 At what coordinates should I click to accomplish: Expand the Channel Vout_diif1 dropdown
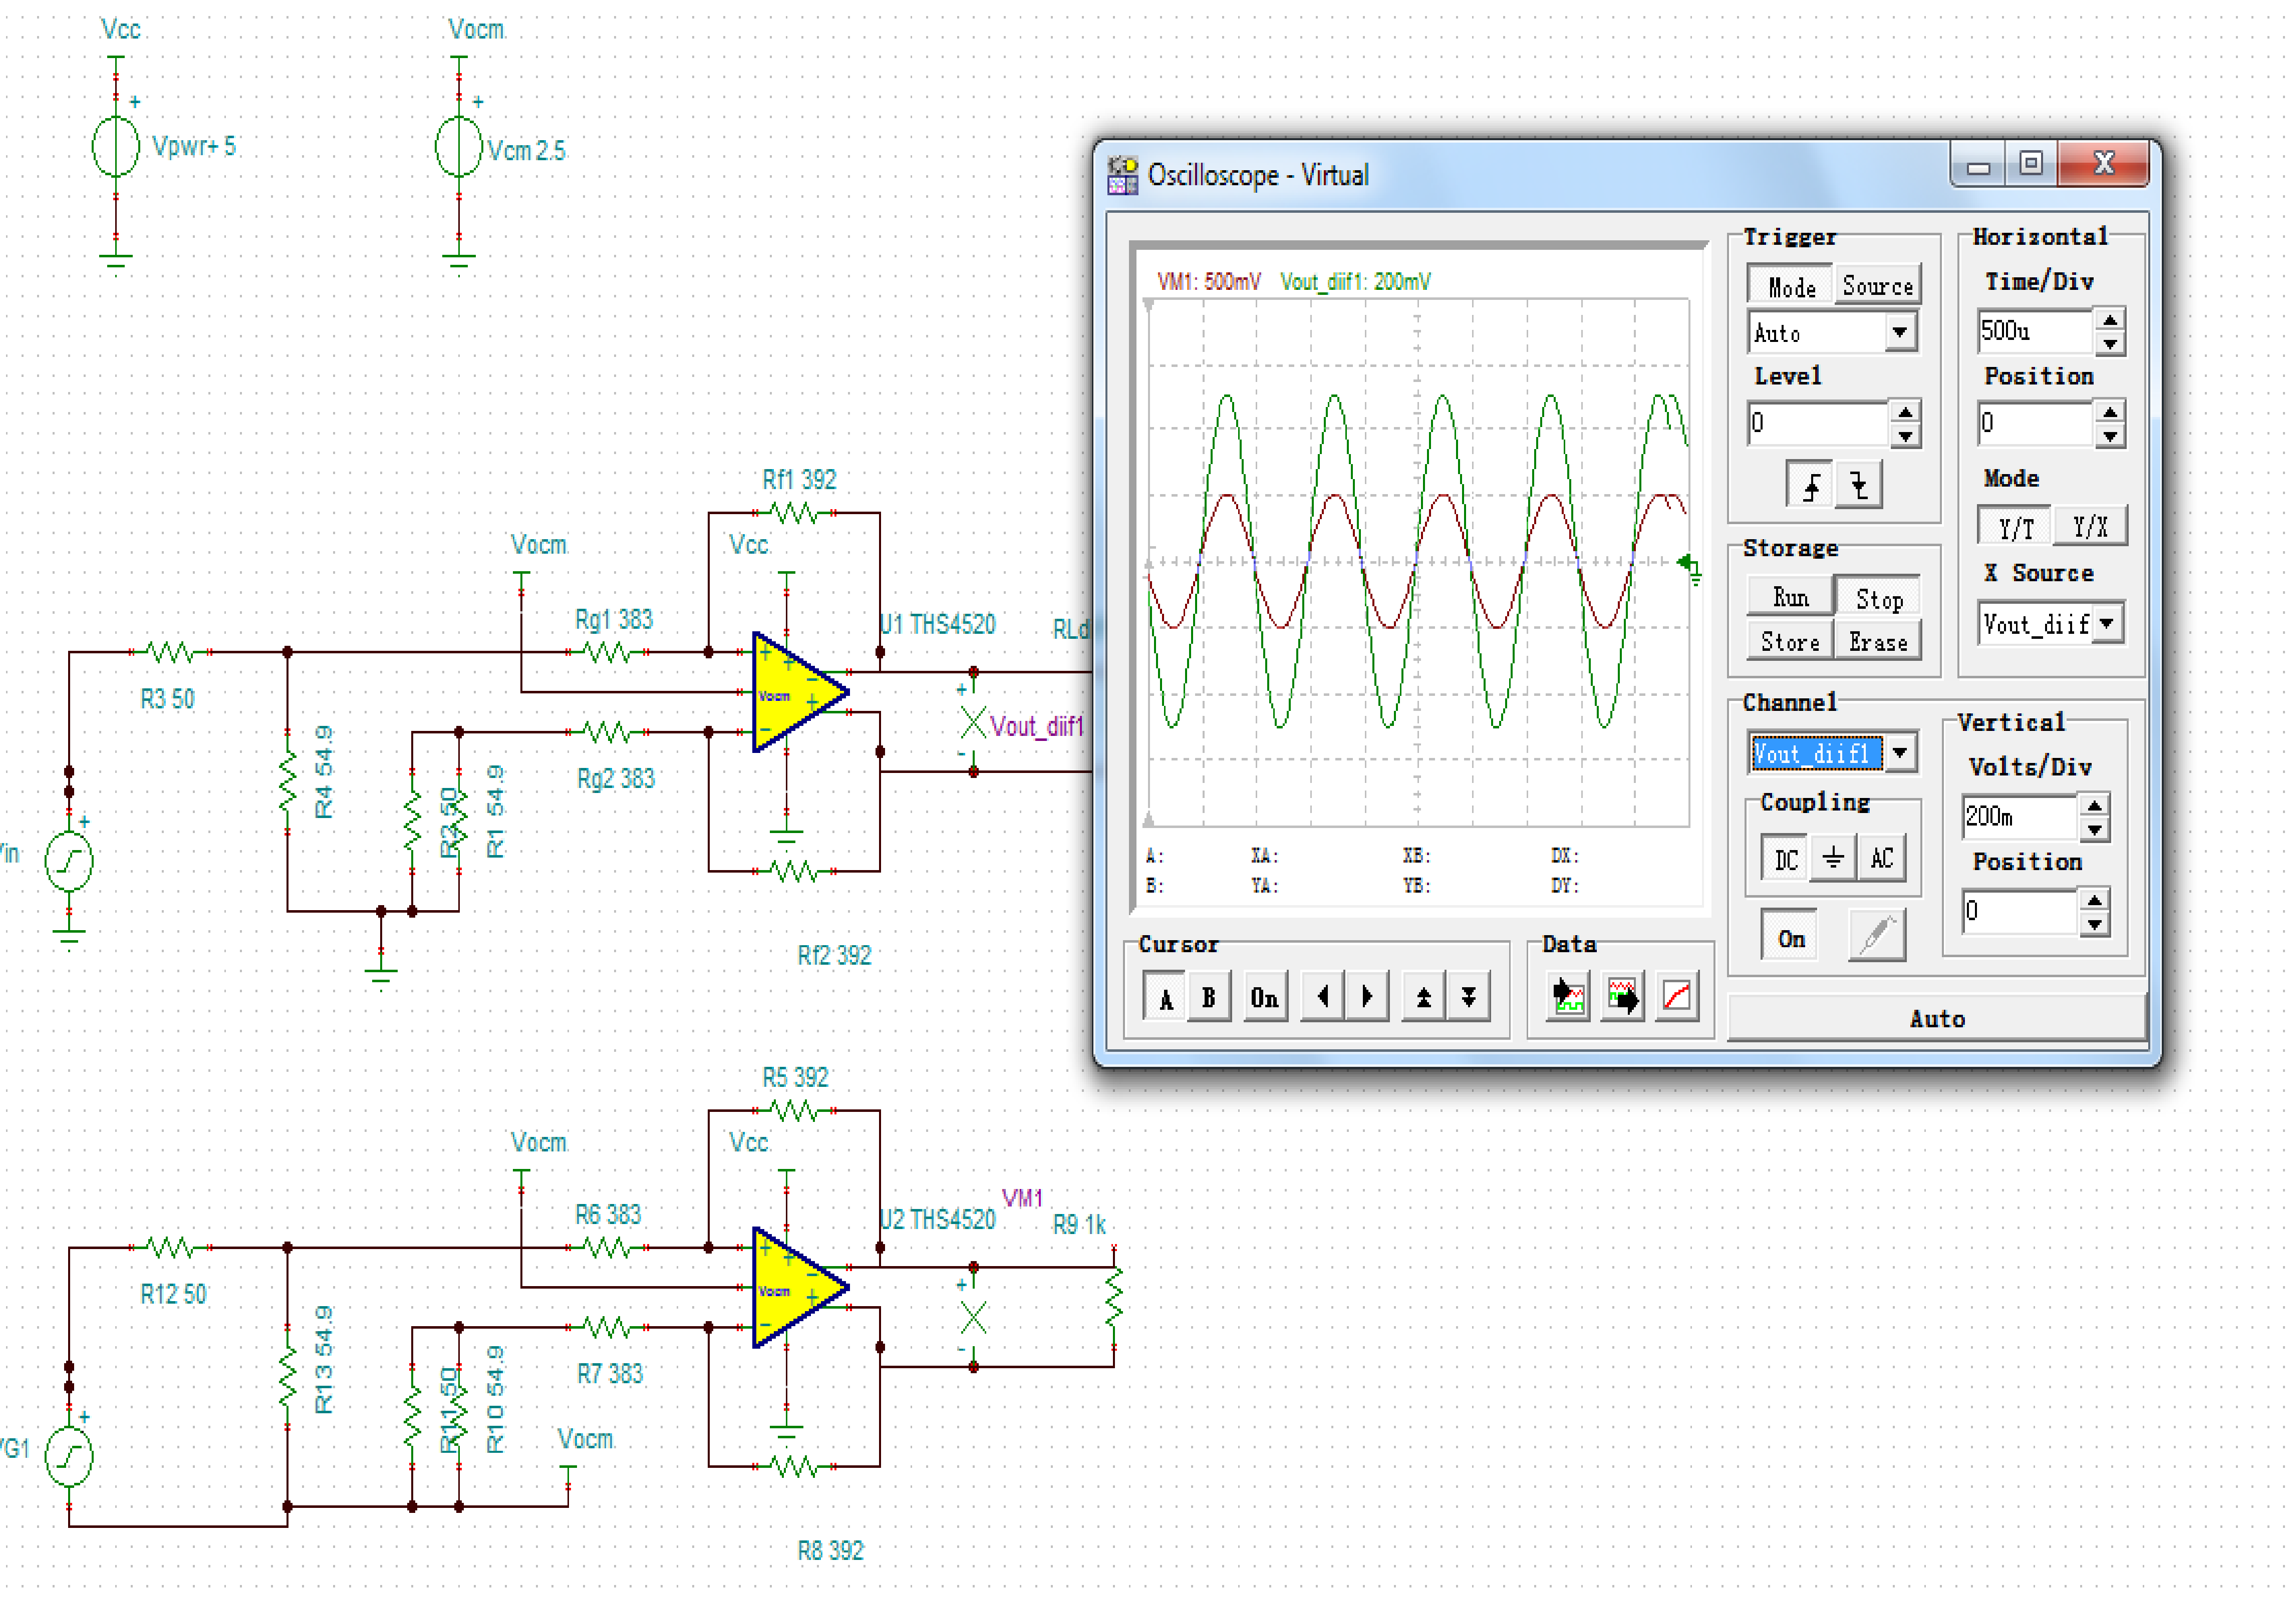[x=1899, y=752]
